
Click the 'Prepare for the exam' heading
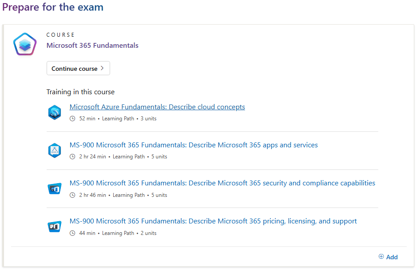point(53,7)
